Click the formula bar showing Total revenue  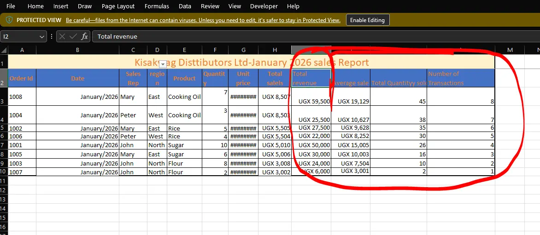316,36
